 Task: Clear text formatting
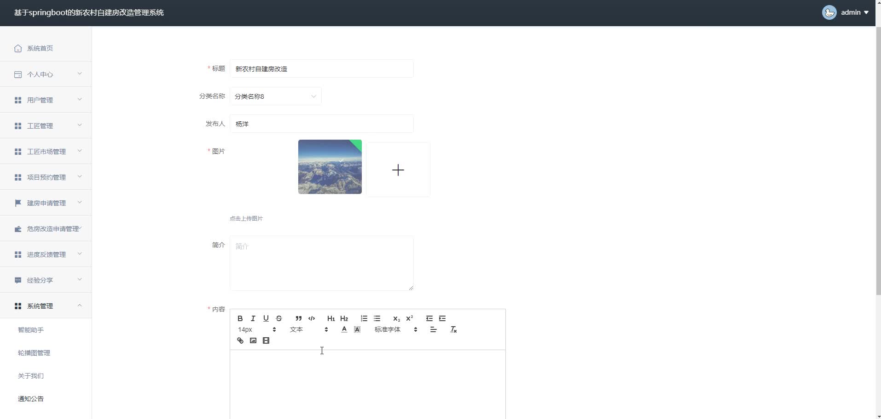coord(453,329)
